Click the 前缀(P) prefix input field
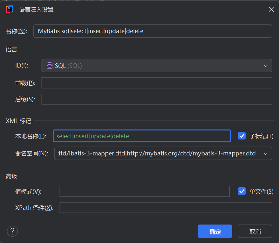279x243 pixels. 157,83
